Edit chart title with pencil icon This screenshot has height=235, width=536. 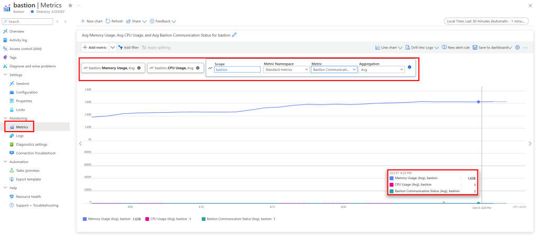[x=234, y=35]
